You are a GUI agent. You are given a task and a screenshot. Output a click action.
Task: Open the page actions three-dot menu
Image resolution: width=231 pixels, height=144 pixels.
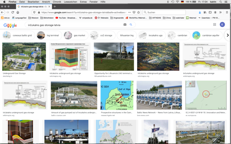click(x=130, y=13)
